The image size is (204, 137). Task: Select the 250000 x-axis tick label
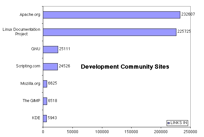(190, 132)
